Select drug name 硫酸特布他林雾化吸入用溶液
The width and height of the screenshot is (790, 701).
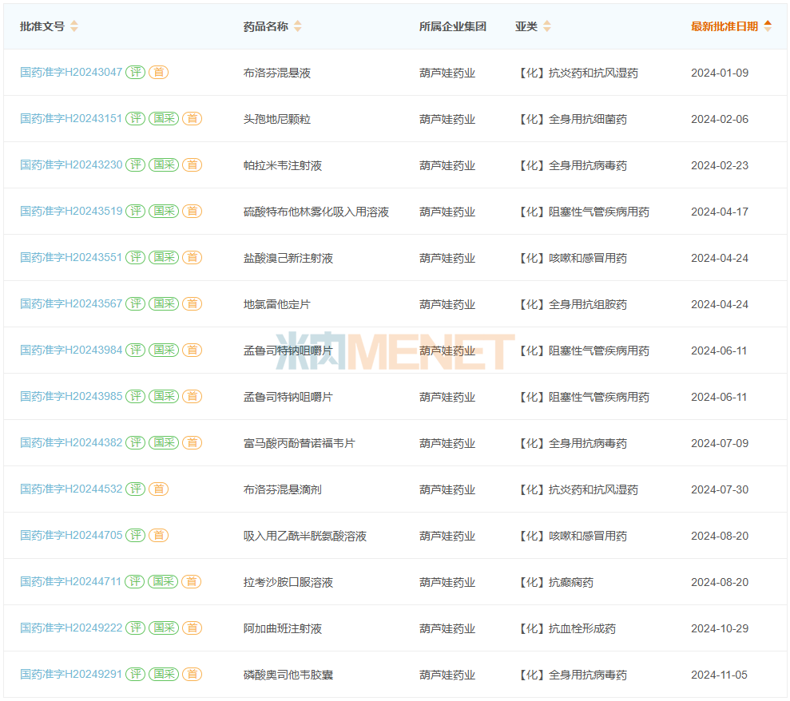(x=316, y=212)
